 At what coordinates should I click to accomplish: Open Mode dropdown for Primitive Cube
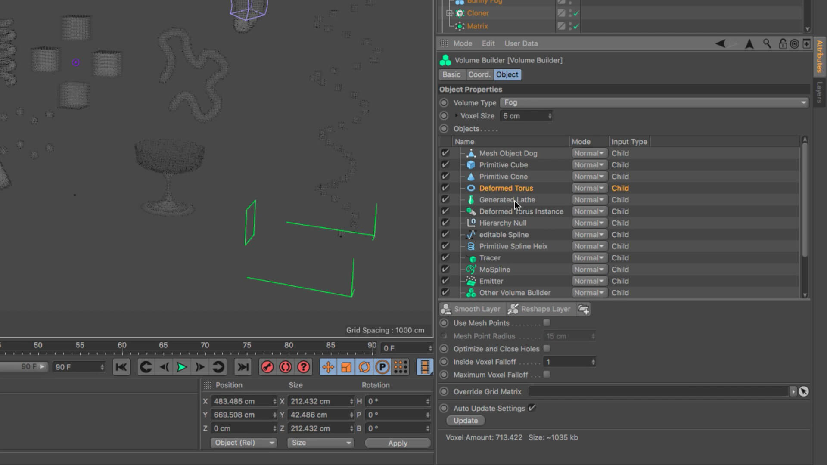point(589,165)
